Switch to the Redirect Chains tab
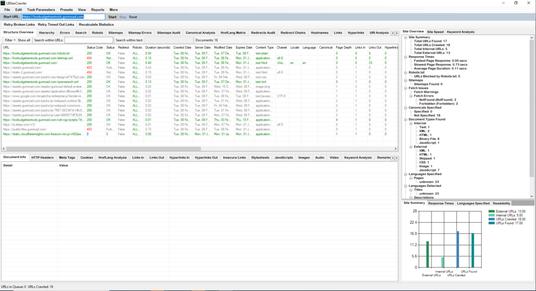 pos(293,33)
